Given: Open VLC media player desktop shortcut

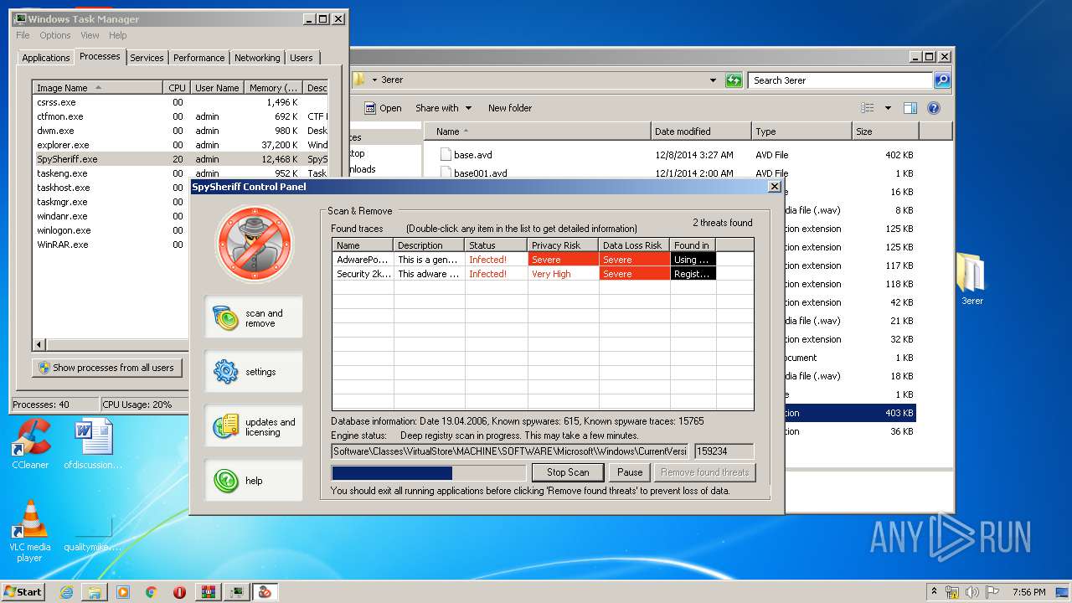Looking at the screenshot, I should [30, 530].
